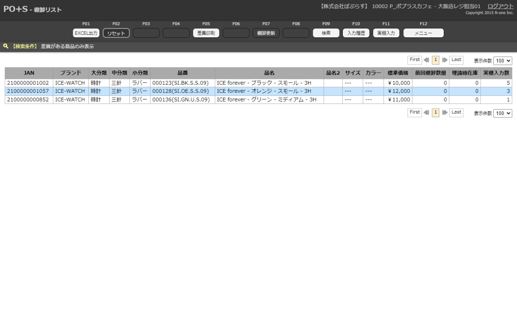Viewport: 517px width, 317px height.
Task: Go to next page arrow above the table
Action: [444, 60]
